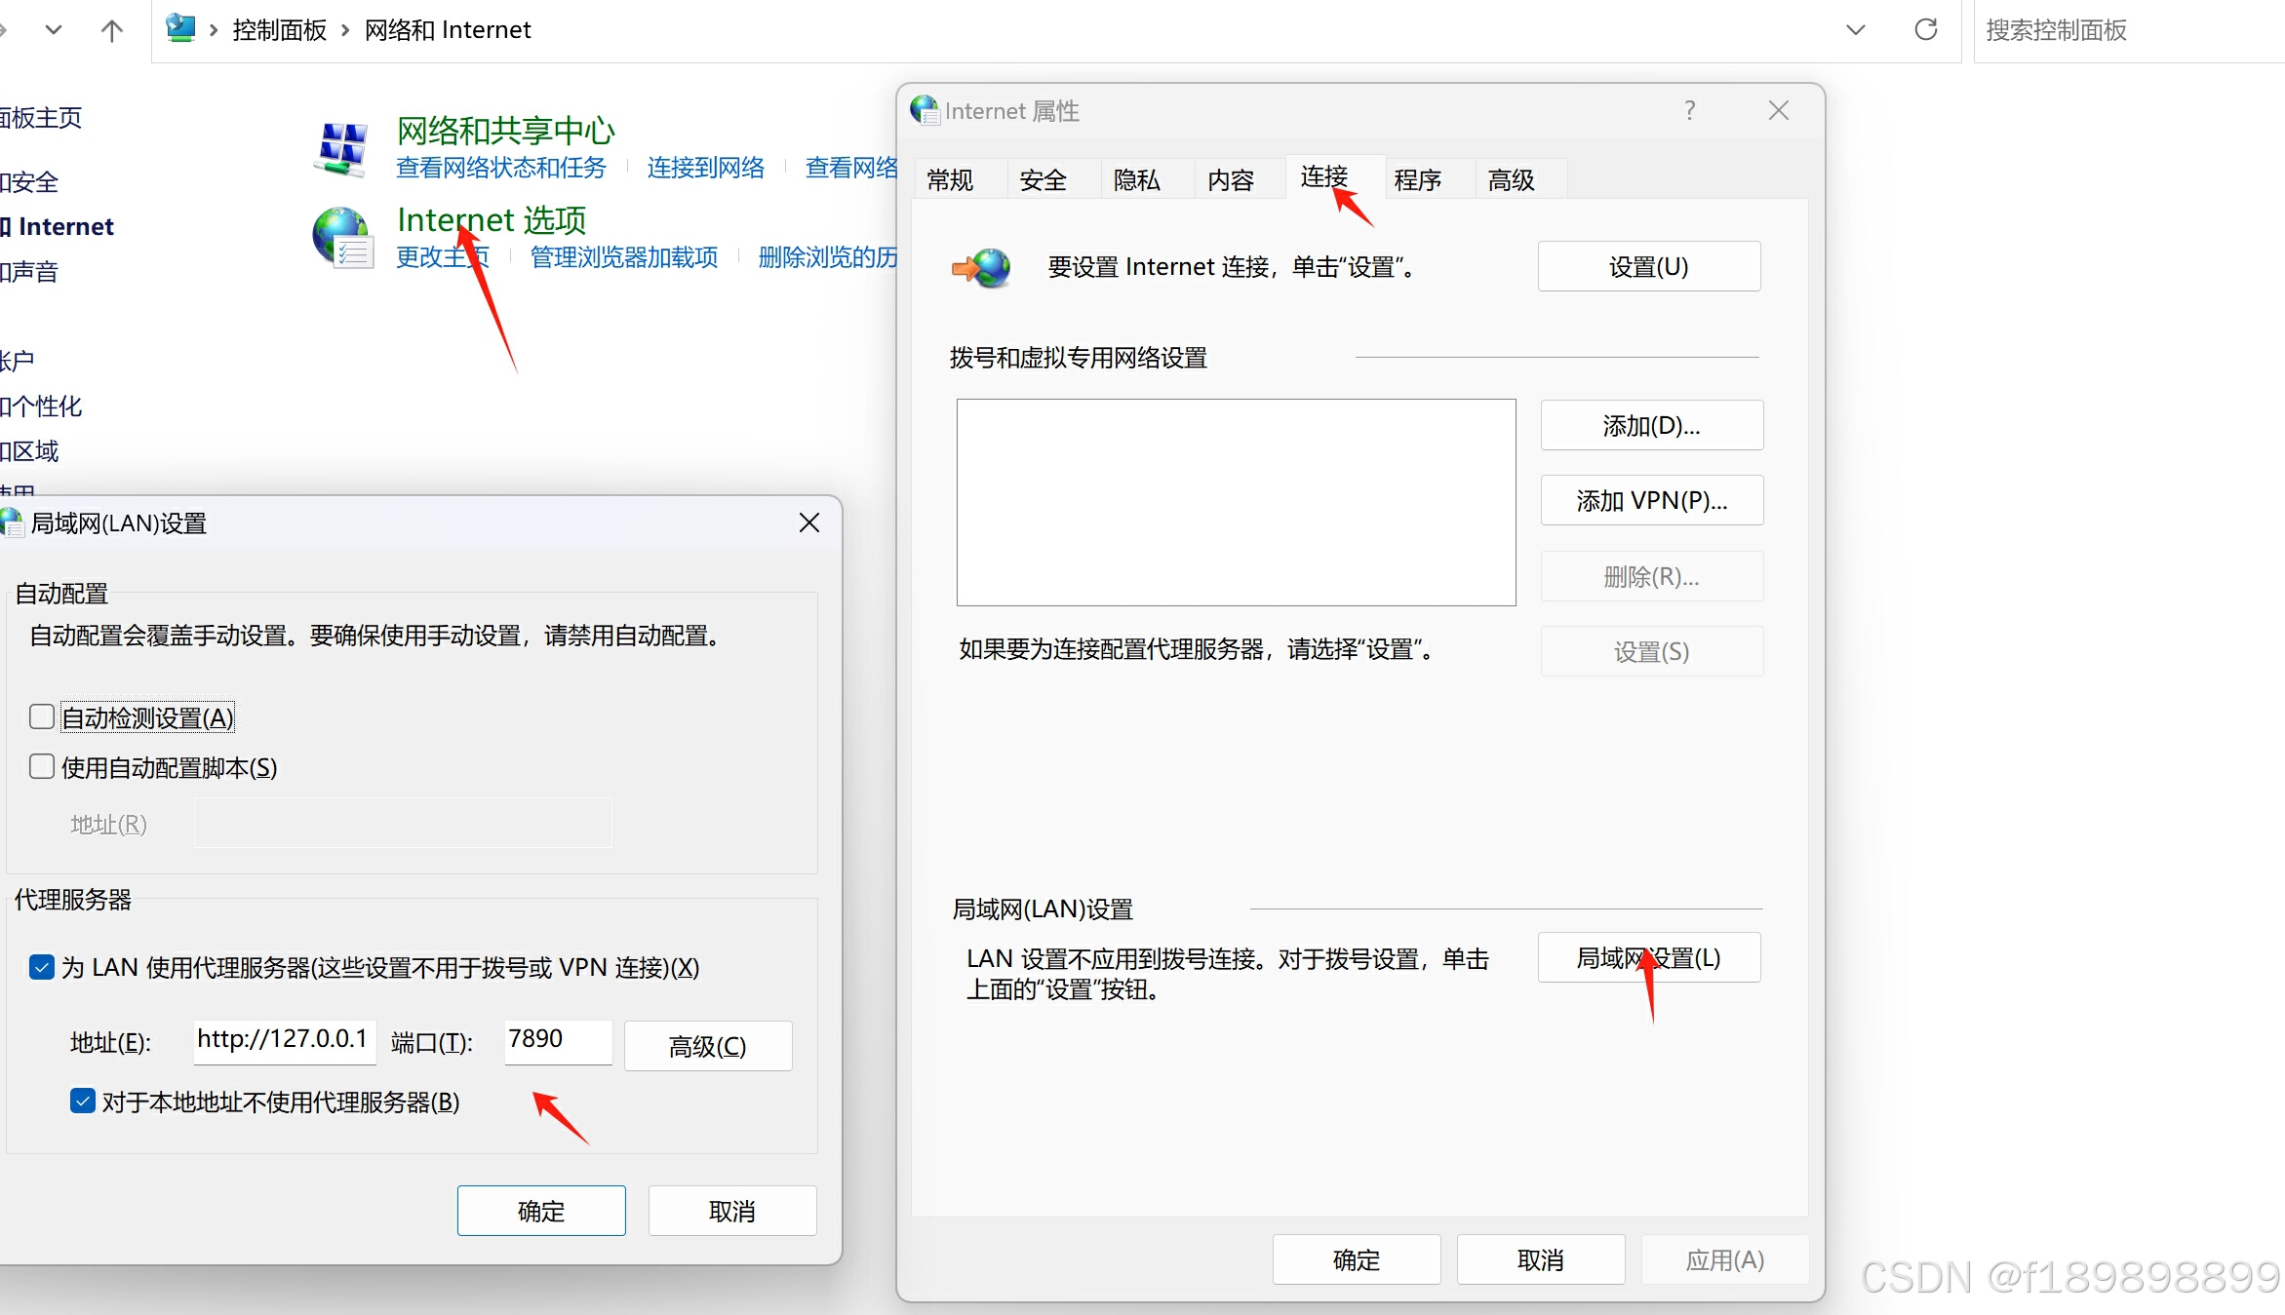Viewport: 2285px width, 1315px height.
Task: Open the 查看网络状态和任务 link
Action: pos(500,167)
